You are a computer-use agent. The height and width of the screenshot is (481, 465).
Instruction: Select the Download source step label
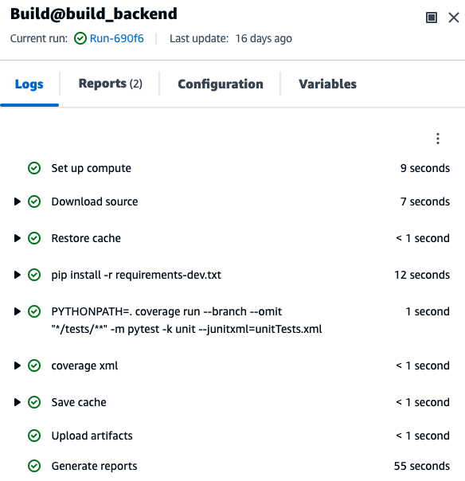tap(95, 201)
